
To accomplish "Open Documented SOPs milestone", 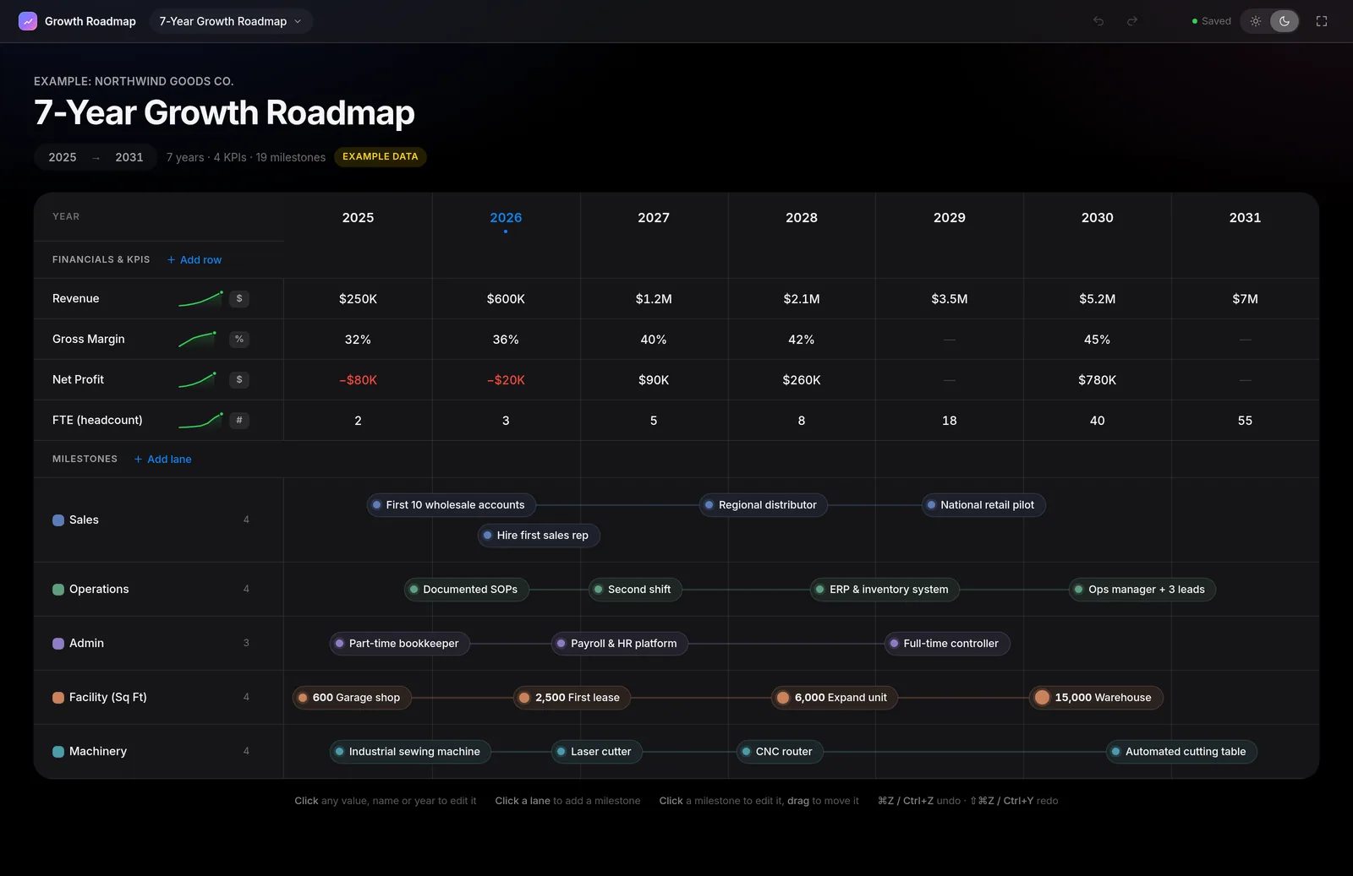I will 467,590.
